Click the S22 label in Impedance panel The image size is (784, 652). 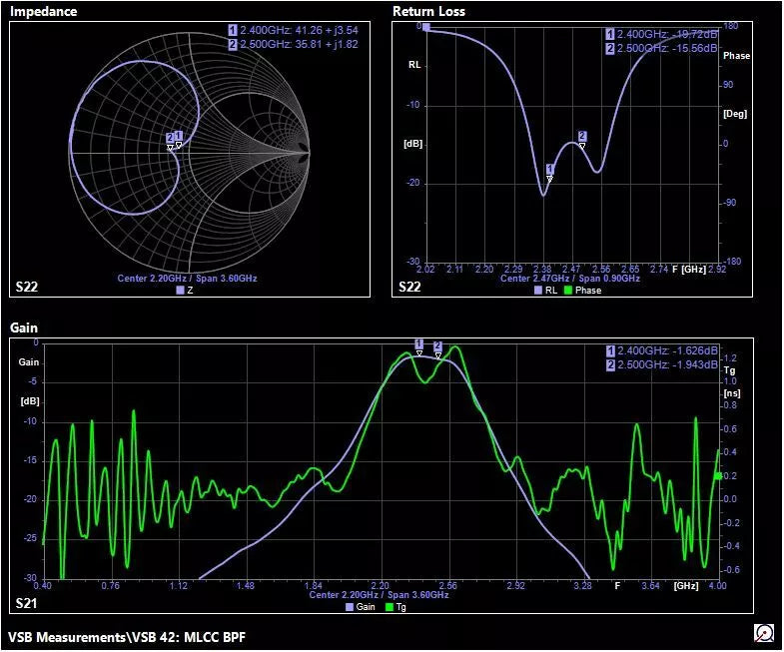coord(27,287)
